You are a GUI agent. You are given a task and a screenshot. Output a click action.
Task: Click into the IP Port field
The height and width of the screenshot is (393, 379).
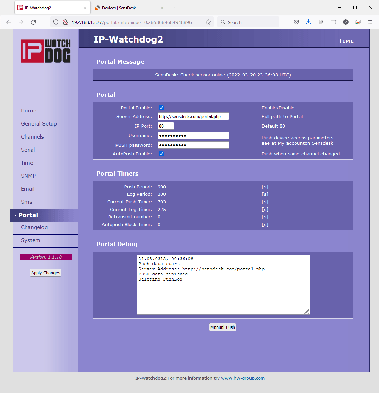point(166,126)
